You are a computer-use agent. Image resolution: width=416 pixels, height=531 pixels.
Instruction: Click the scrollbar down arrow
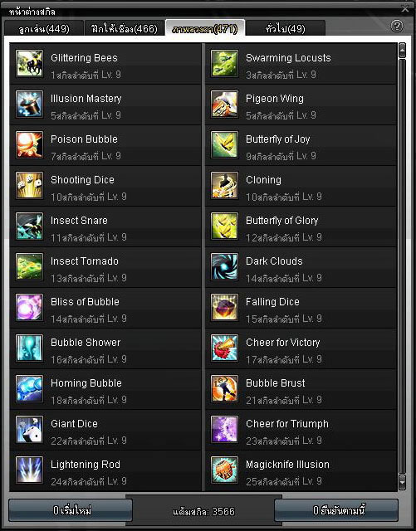402,482
